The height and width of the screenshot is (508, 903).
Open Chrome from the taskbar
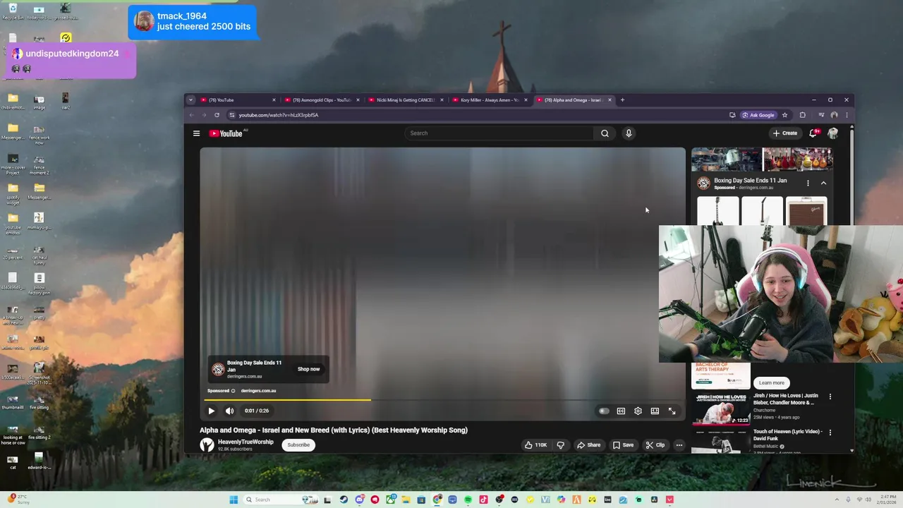437,500
